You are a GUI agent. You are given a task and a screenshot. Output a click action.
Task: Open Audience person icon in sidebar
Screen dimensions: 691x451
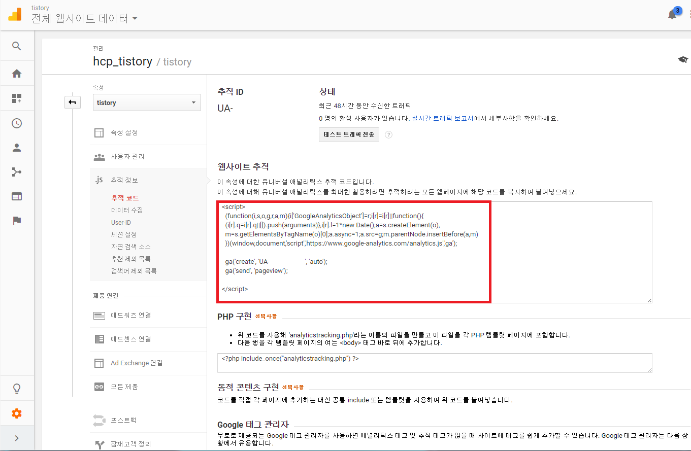tap(17, 148)
